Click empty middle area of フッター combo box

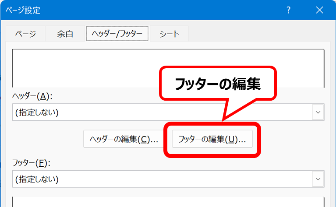[175, 179]
